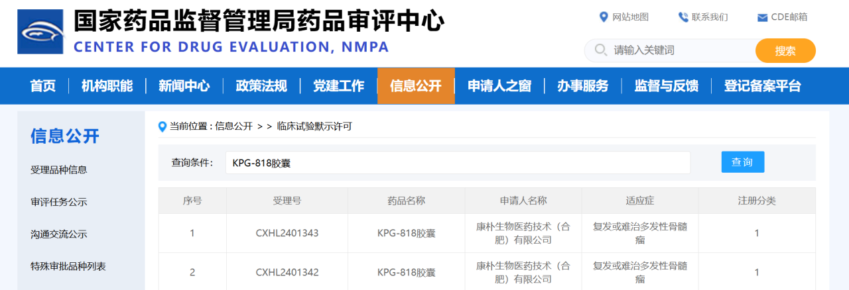
Task: Select 沟通交流公示 in the sidebar
Action: 59,234
